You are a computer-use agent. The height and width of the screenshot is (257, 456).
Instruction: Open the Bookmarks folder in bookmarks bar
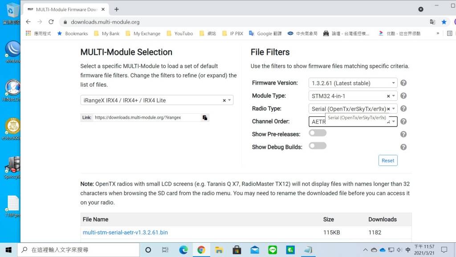73,33
